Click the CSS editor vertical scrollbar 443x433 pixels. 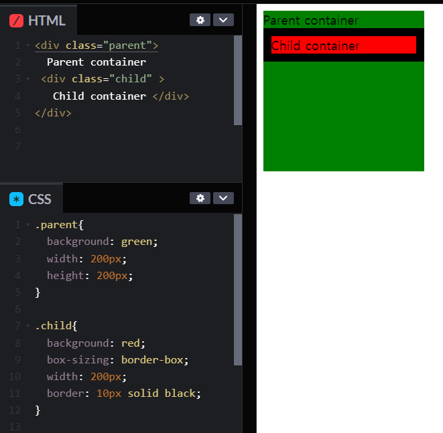pyautogui.click(x=238, y=290)
